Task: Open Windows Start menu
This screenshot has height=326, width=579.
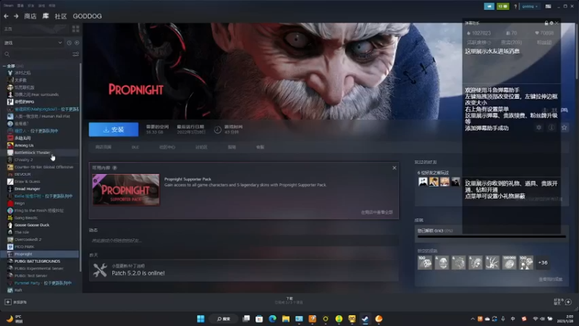Action: pos(200,319)
